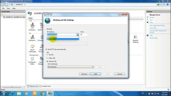Image resolution: width=171 pixels, height=96 pixels.
Task: Click the Cancel button
Action: pos(120,74)
